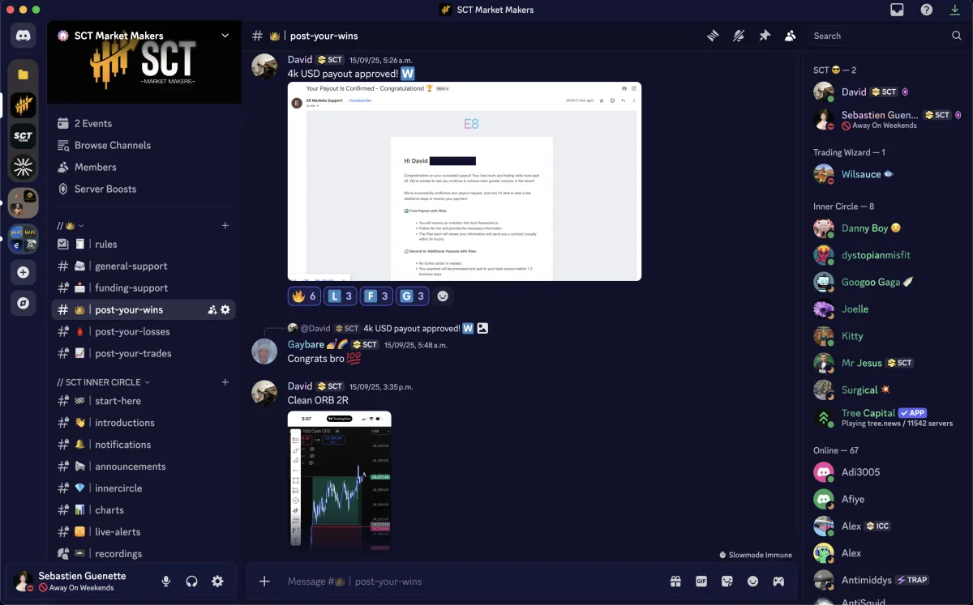Open the general-support channel
Image resolution: width=973 pixels, height=605 pixels.
tap(144, 266)
